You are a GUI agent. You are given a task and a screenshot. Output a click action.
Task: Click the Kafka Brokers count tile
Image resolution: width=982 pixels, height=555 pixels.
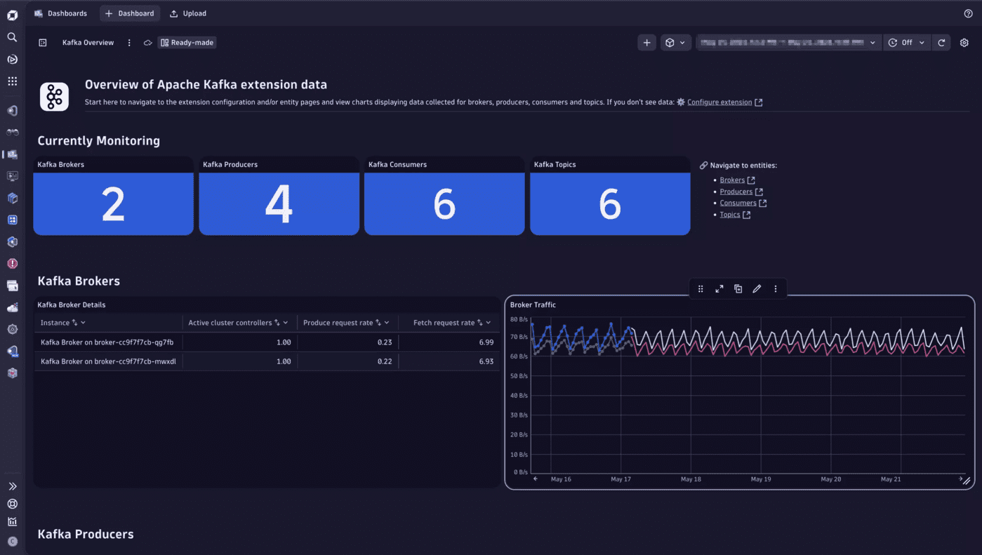113,204
